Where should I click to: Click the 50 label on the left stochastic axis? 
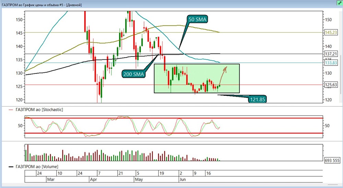point(20,126)
